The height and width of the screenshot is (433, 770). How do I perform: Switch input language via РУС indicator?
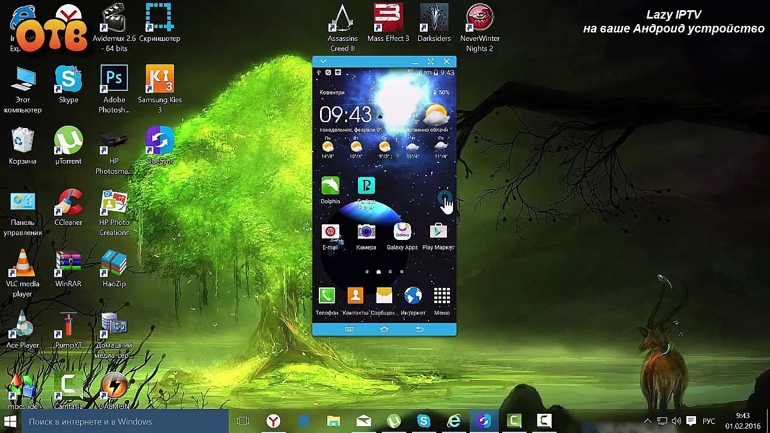tap(709, 421)
